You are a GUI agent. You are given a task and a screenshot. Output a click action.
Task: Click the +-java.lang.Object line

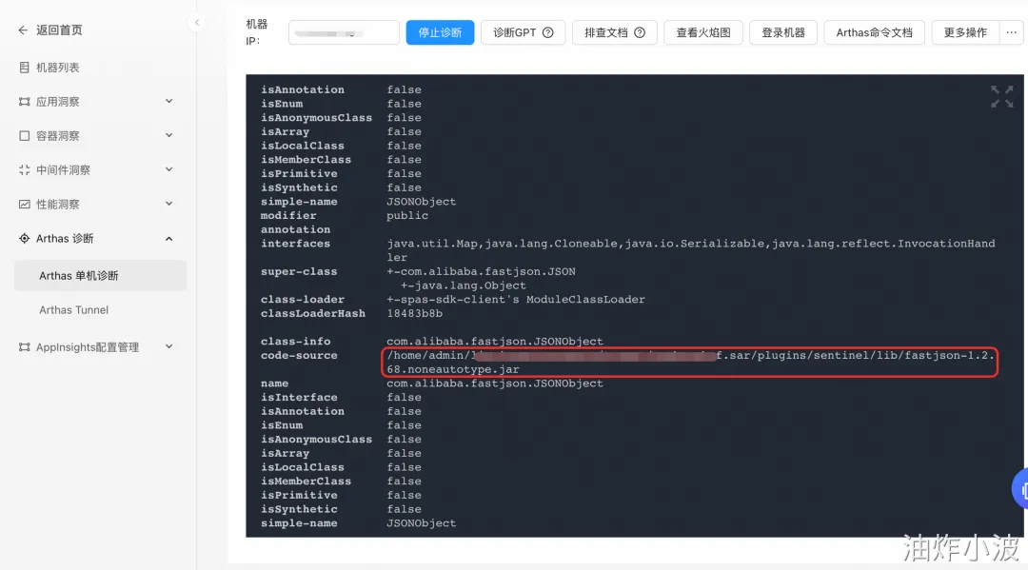(464, 285)
